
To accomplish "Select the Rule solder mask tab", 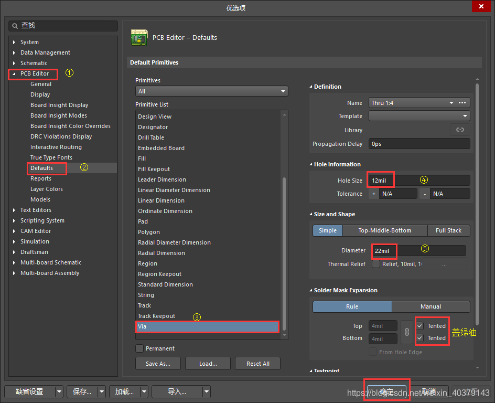I will tap(352, 306).
